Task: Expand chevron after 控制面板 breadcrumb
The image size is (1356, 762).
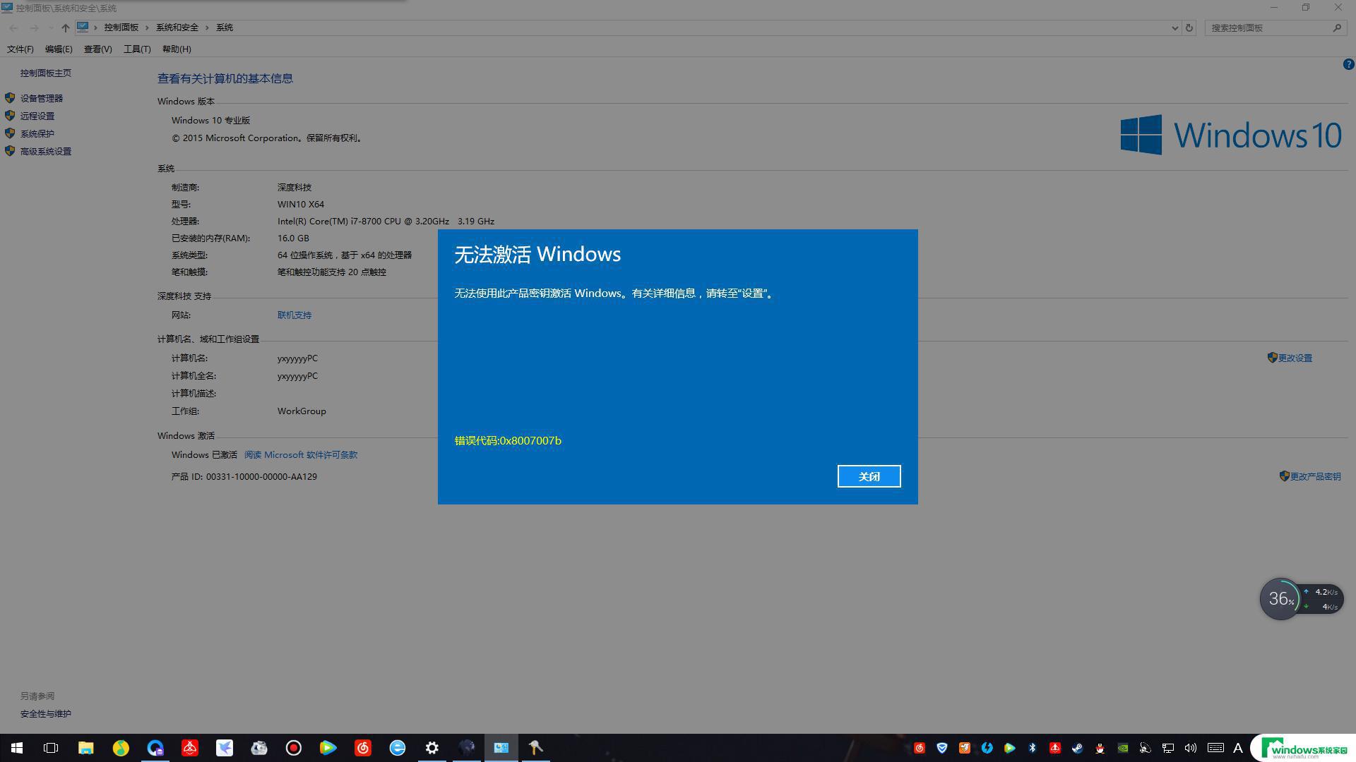Action: (x=148, y=28)
